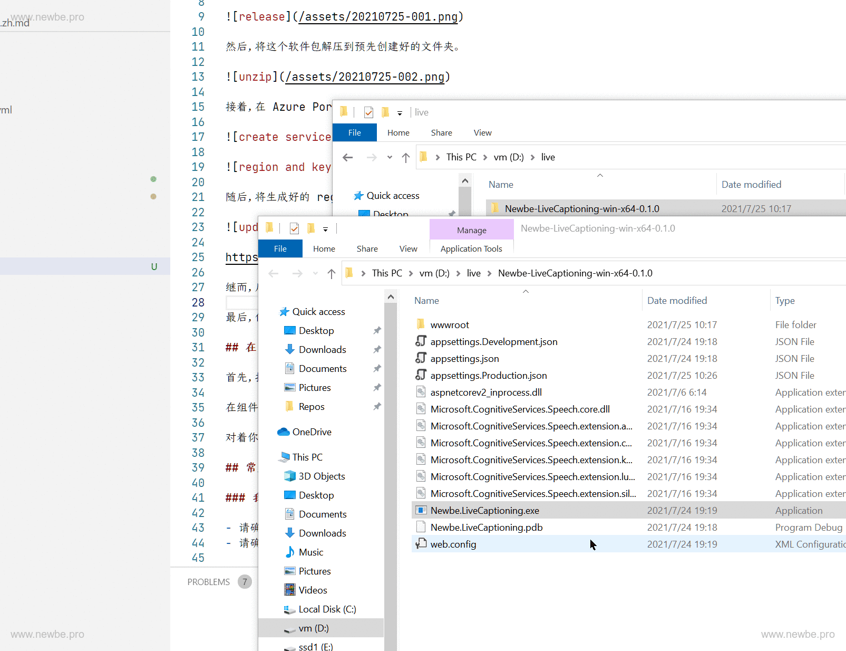Open the wwwroot folder icon
Screen dimensions: 846x651
pyautogui.click(x=421, y=324)
